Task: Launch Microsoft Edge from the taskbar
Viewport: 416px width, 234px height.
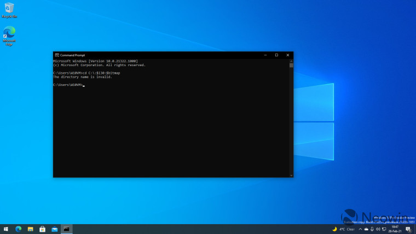Action: coord(18,229)
